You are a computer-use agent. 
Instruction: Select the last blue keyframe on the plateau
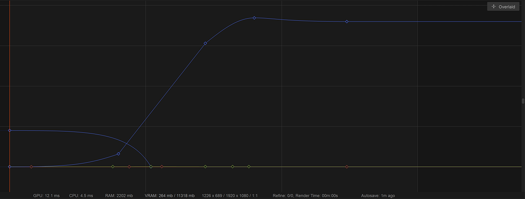point(347,22)
